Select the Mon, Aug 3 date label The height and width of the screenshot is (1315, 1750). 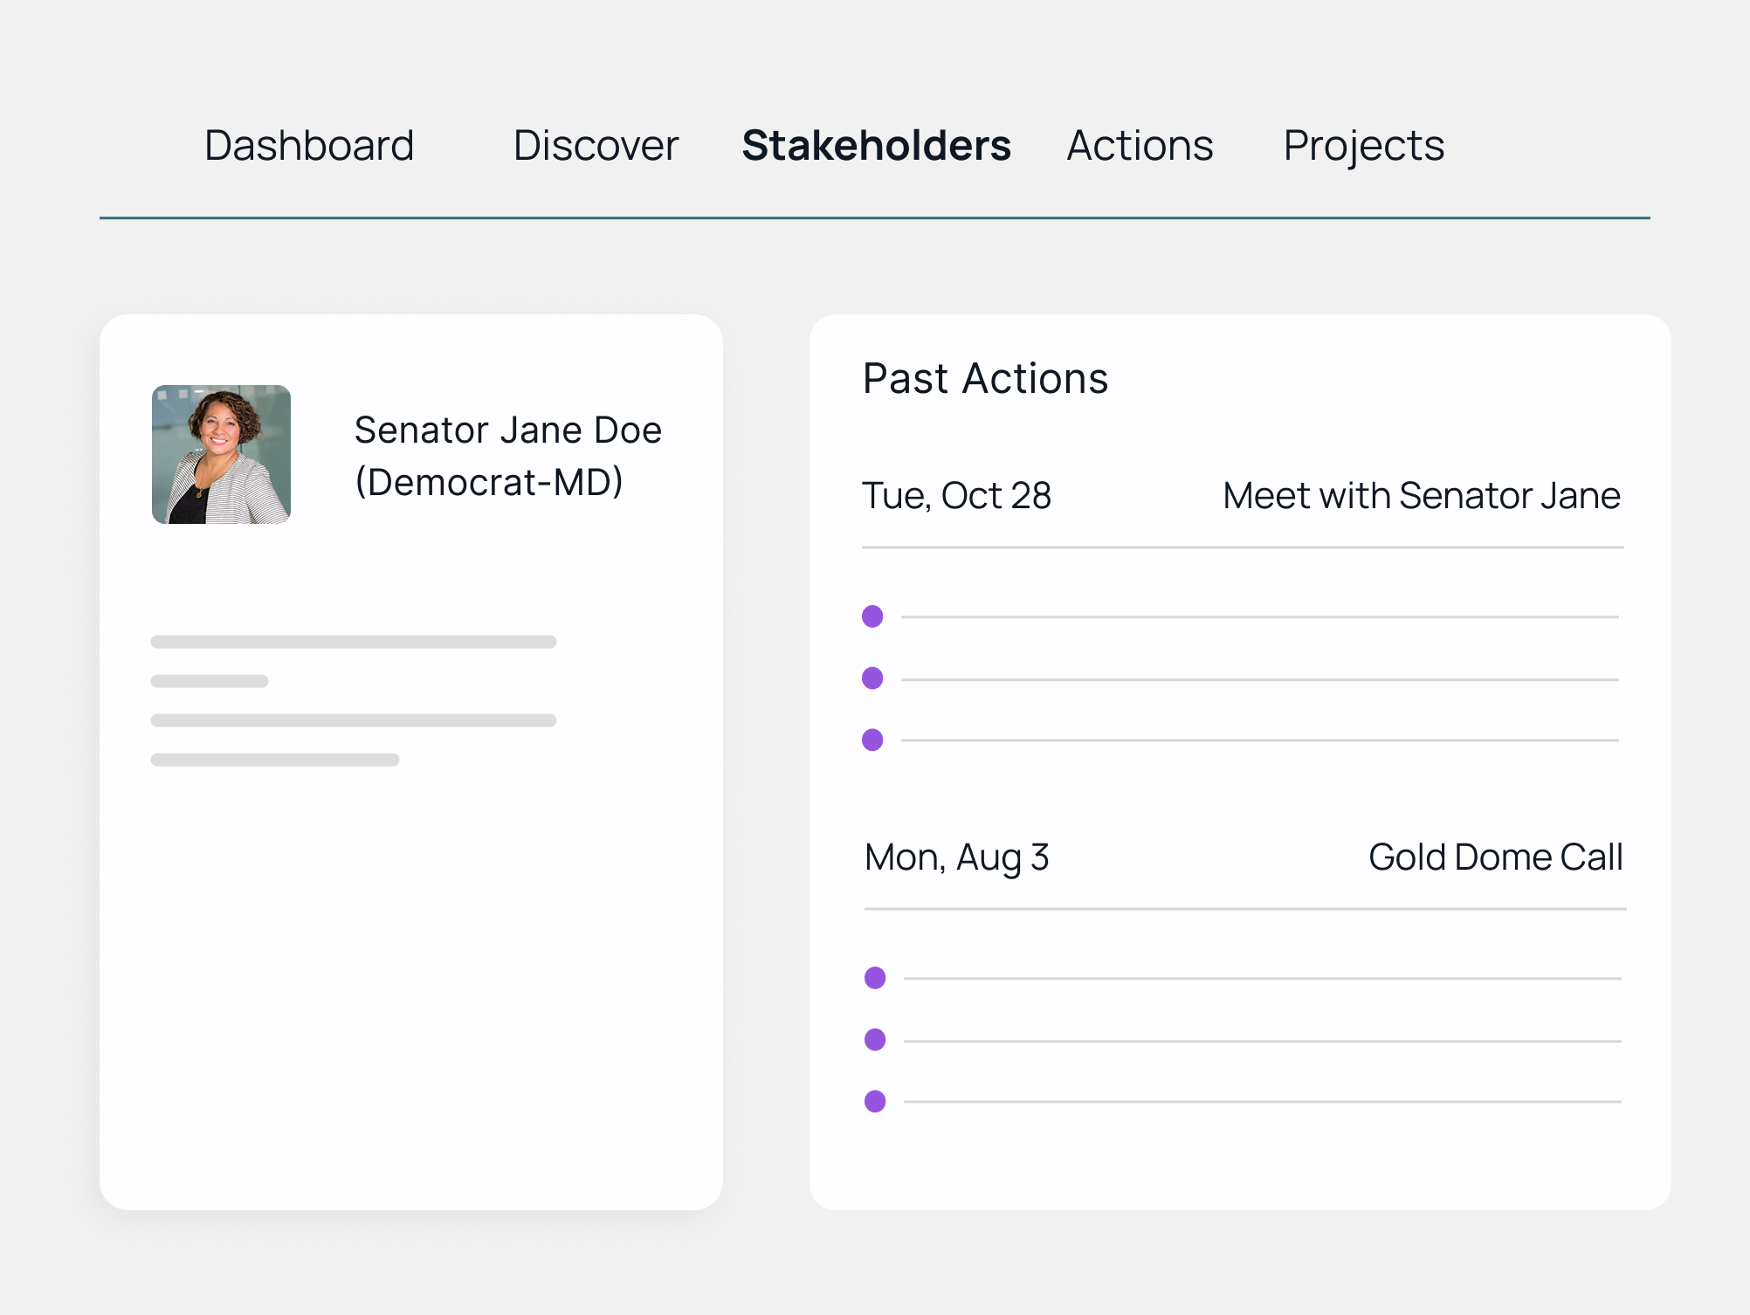point(956,857)
